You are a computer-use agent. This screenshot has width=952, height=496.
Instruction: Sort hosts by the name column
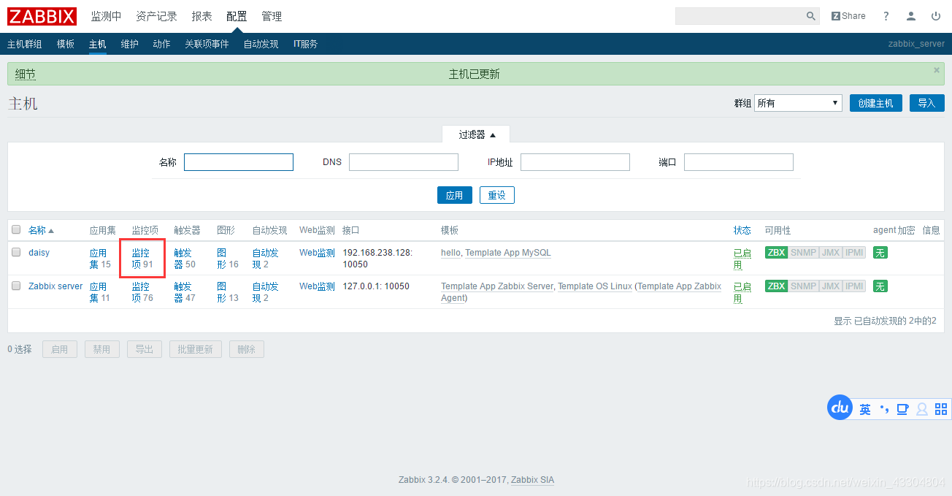(x=41, y=230)
